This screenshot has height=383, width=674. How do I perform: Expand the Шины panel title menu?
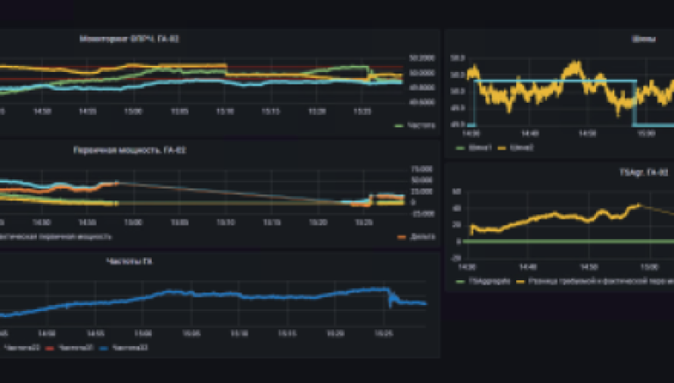(x=642, y=39)
